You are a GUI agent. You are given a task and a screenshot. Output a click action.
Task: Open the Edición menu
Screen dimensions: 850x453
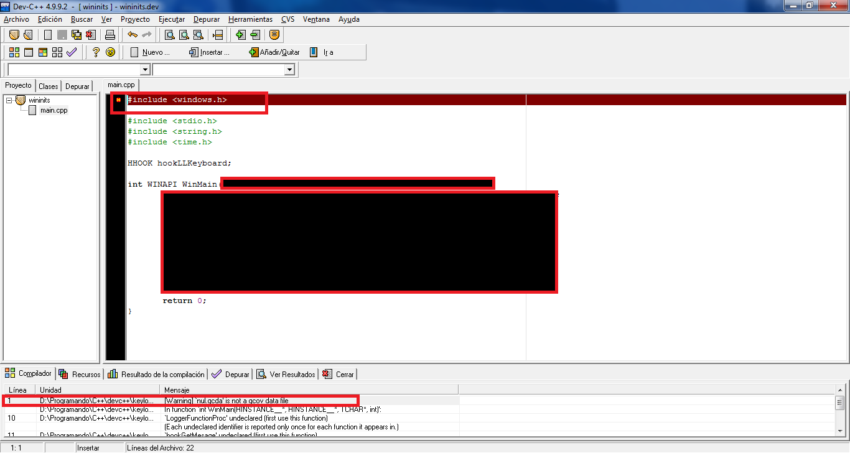coord(50,19)
